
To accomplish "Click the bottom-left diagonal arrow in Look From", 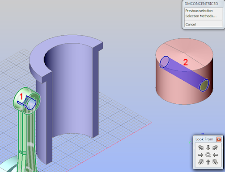I will pyautogui.click(x=201, y=162).
